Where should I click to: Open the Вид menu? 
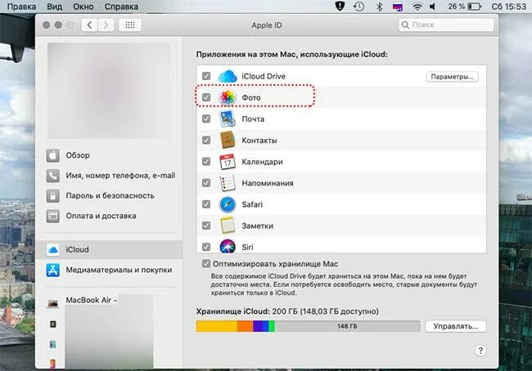(54, 7)
